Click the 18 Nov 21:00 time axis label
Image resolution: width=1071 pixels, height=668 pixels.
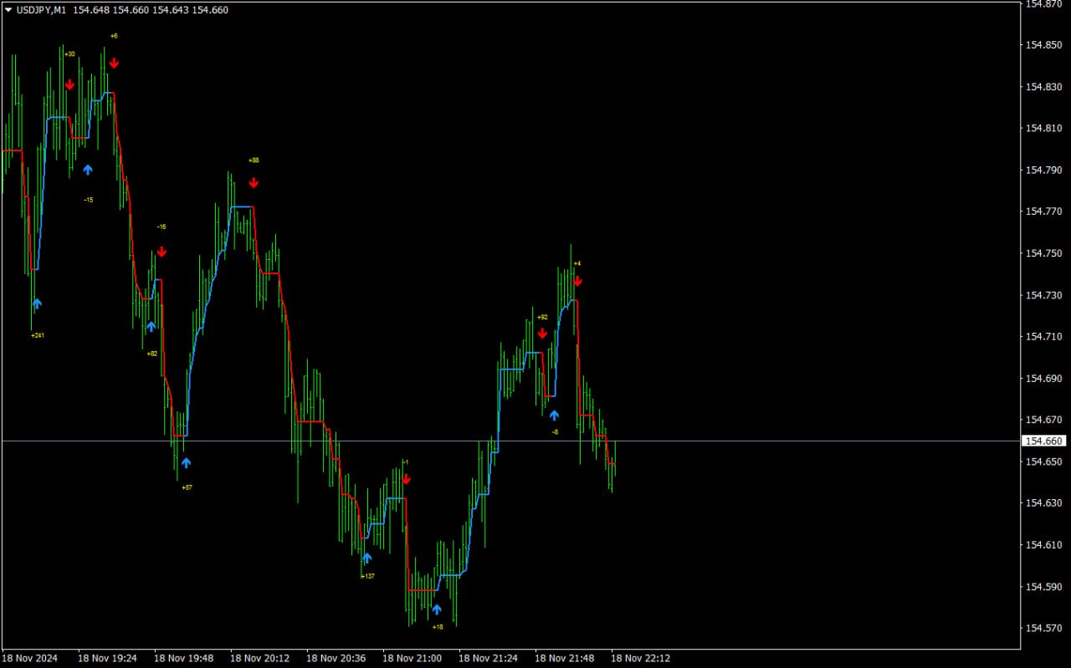pyautogui.click(x=412, y=658)
